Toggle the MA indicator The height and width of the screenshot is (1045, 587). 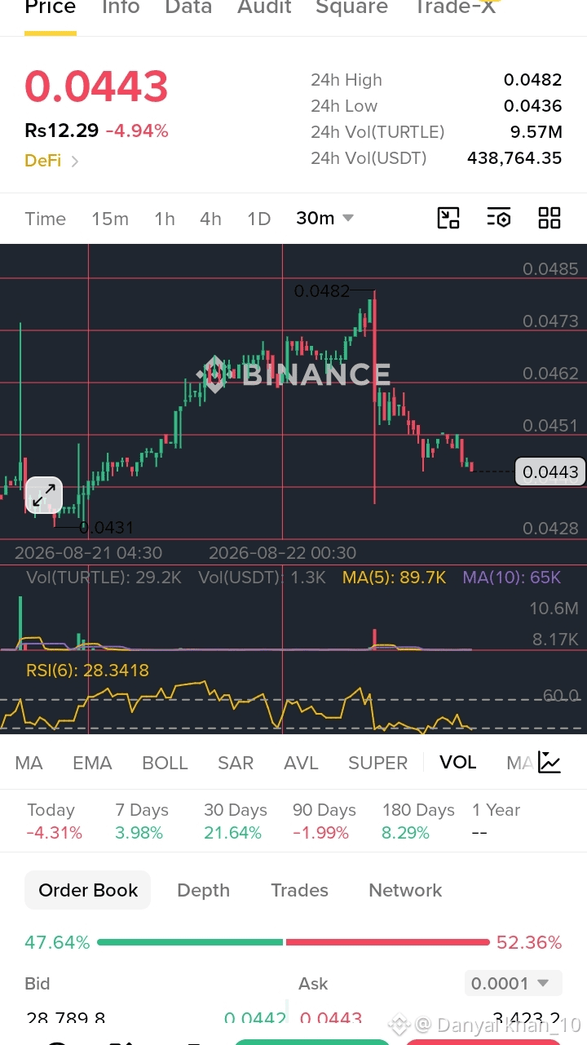click(x=29, y=763)
